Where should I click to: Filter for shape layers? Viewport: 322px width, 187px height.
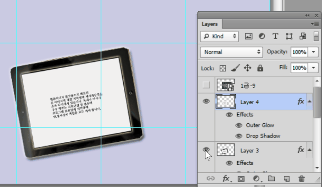click(289, 37)
